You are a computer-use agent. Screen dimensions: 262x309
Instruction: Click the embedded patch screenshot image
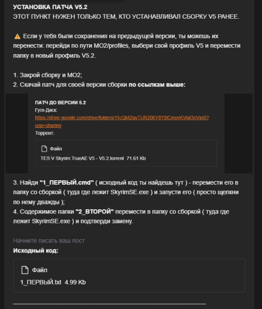129,133
